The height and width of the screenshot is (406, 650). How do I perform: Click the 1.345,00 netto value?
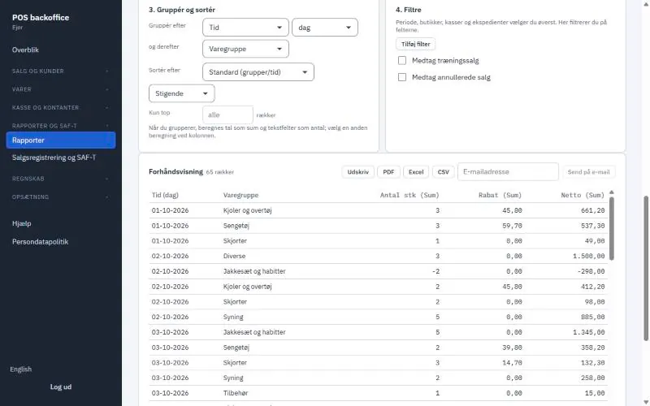tap(588, 332)
